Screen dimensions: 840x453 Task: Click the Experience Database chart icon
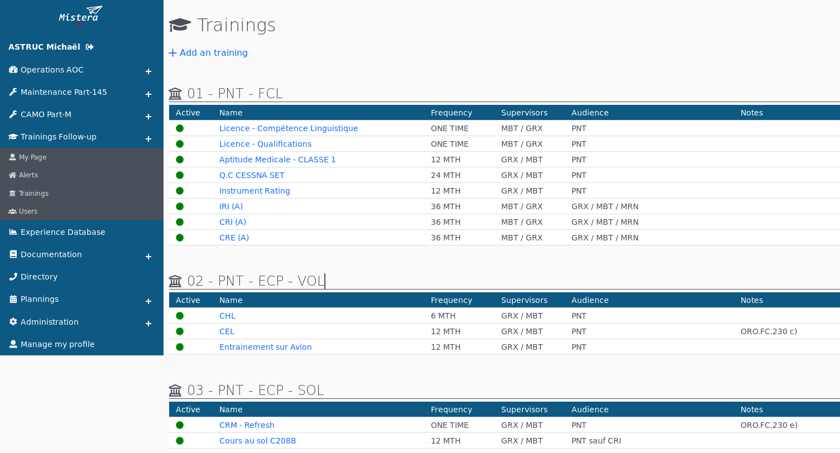13,232
